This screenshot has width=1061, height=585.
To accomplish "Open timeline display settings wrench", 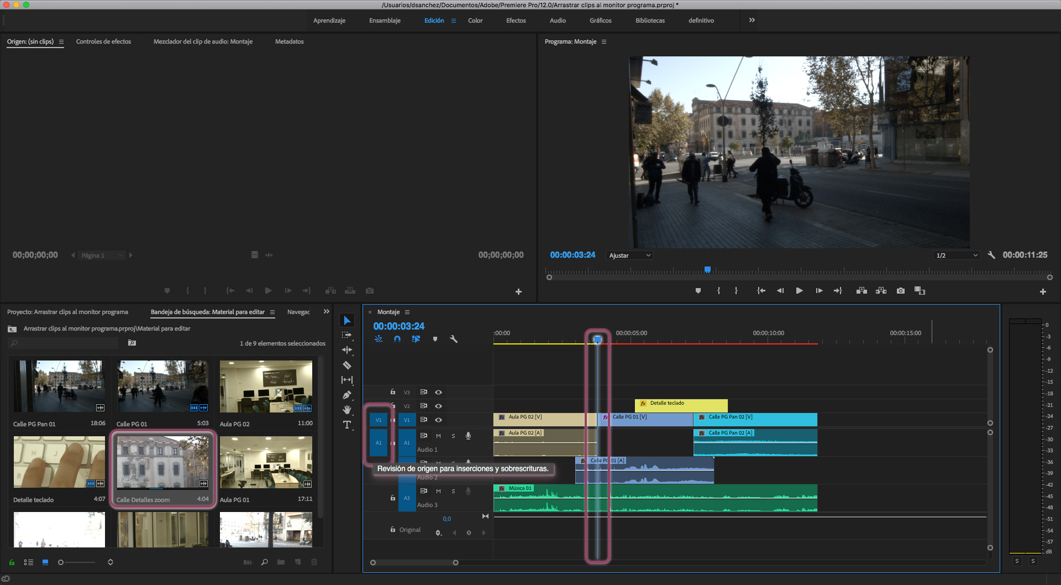I will pyautogui.click(x=454, y=339).
